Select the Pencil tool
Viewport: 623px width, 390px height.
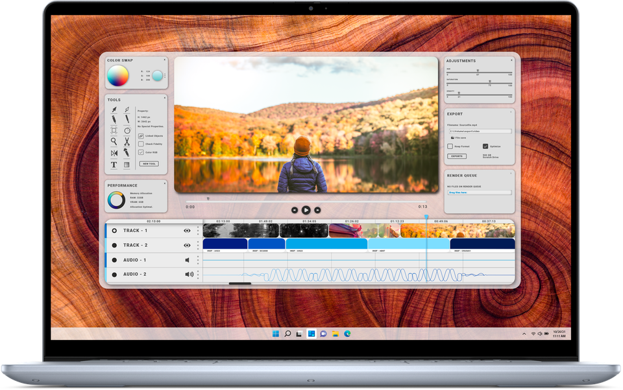click(x=114, y=119)
